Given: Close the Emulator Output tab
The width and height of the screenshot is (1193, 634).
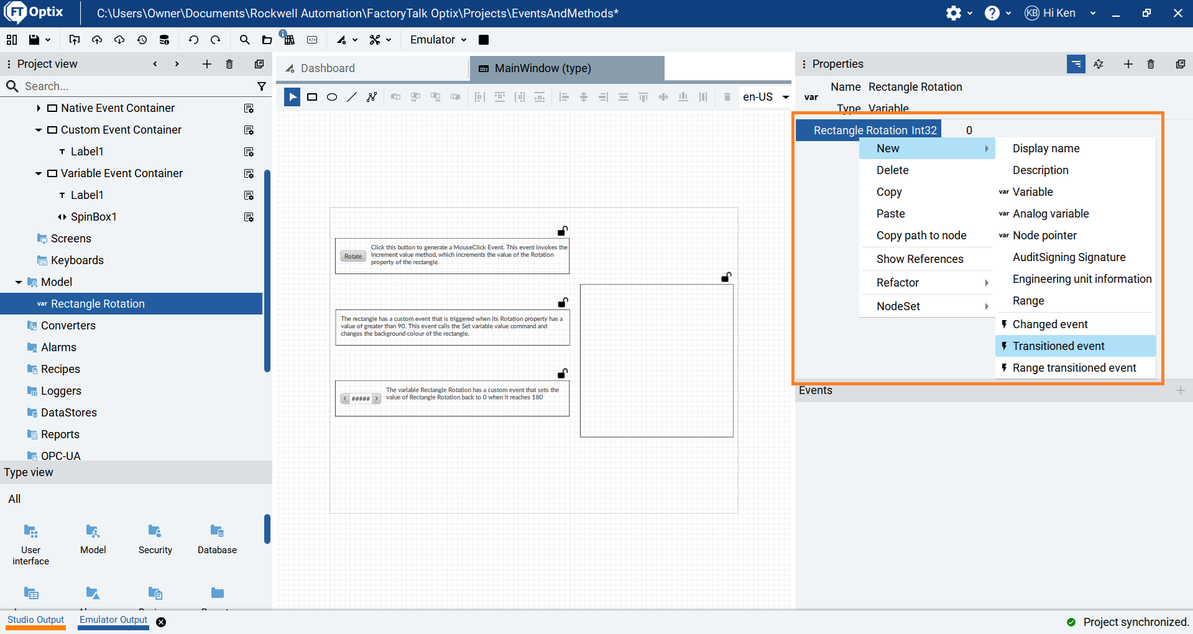Looking at the screenshot, I should tap(161, 622).
